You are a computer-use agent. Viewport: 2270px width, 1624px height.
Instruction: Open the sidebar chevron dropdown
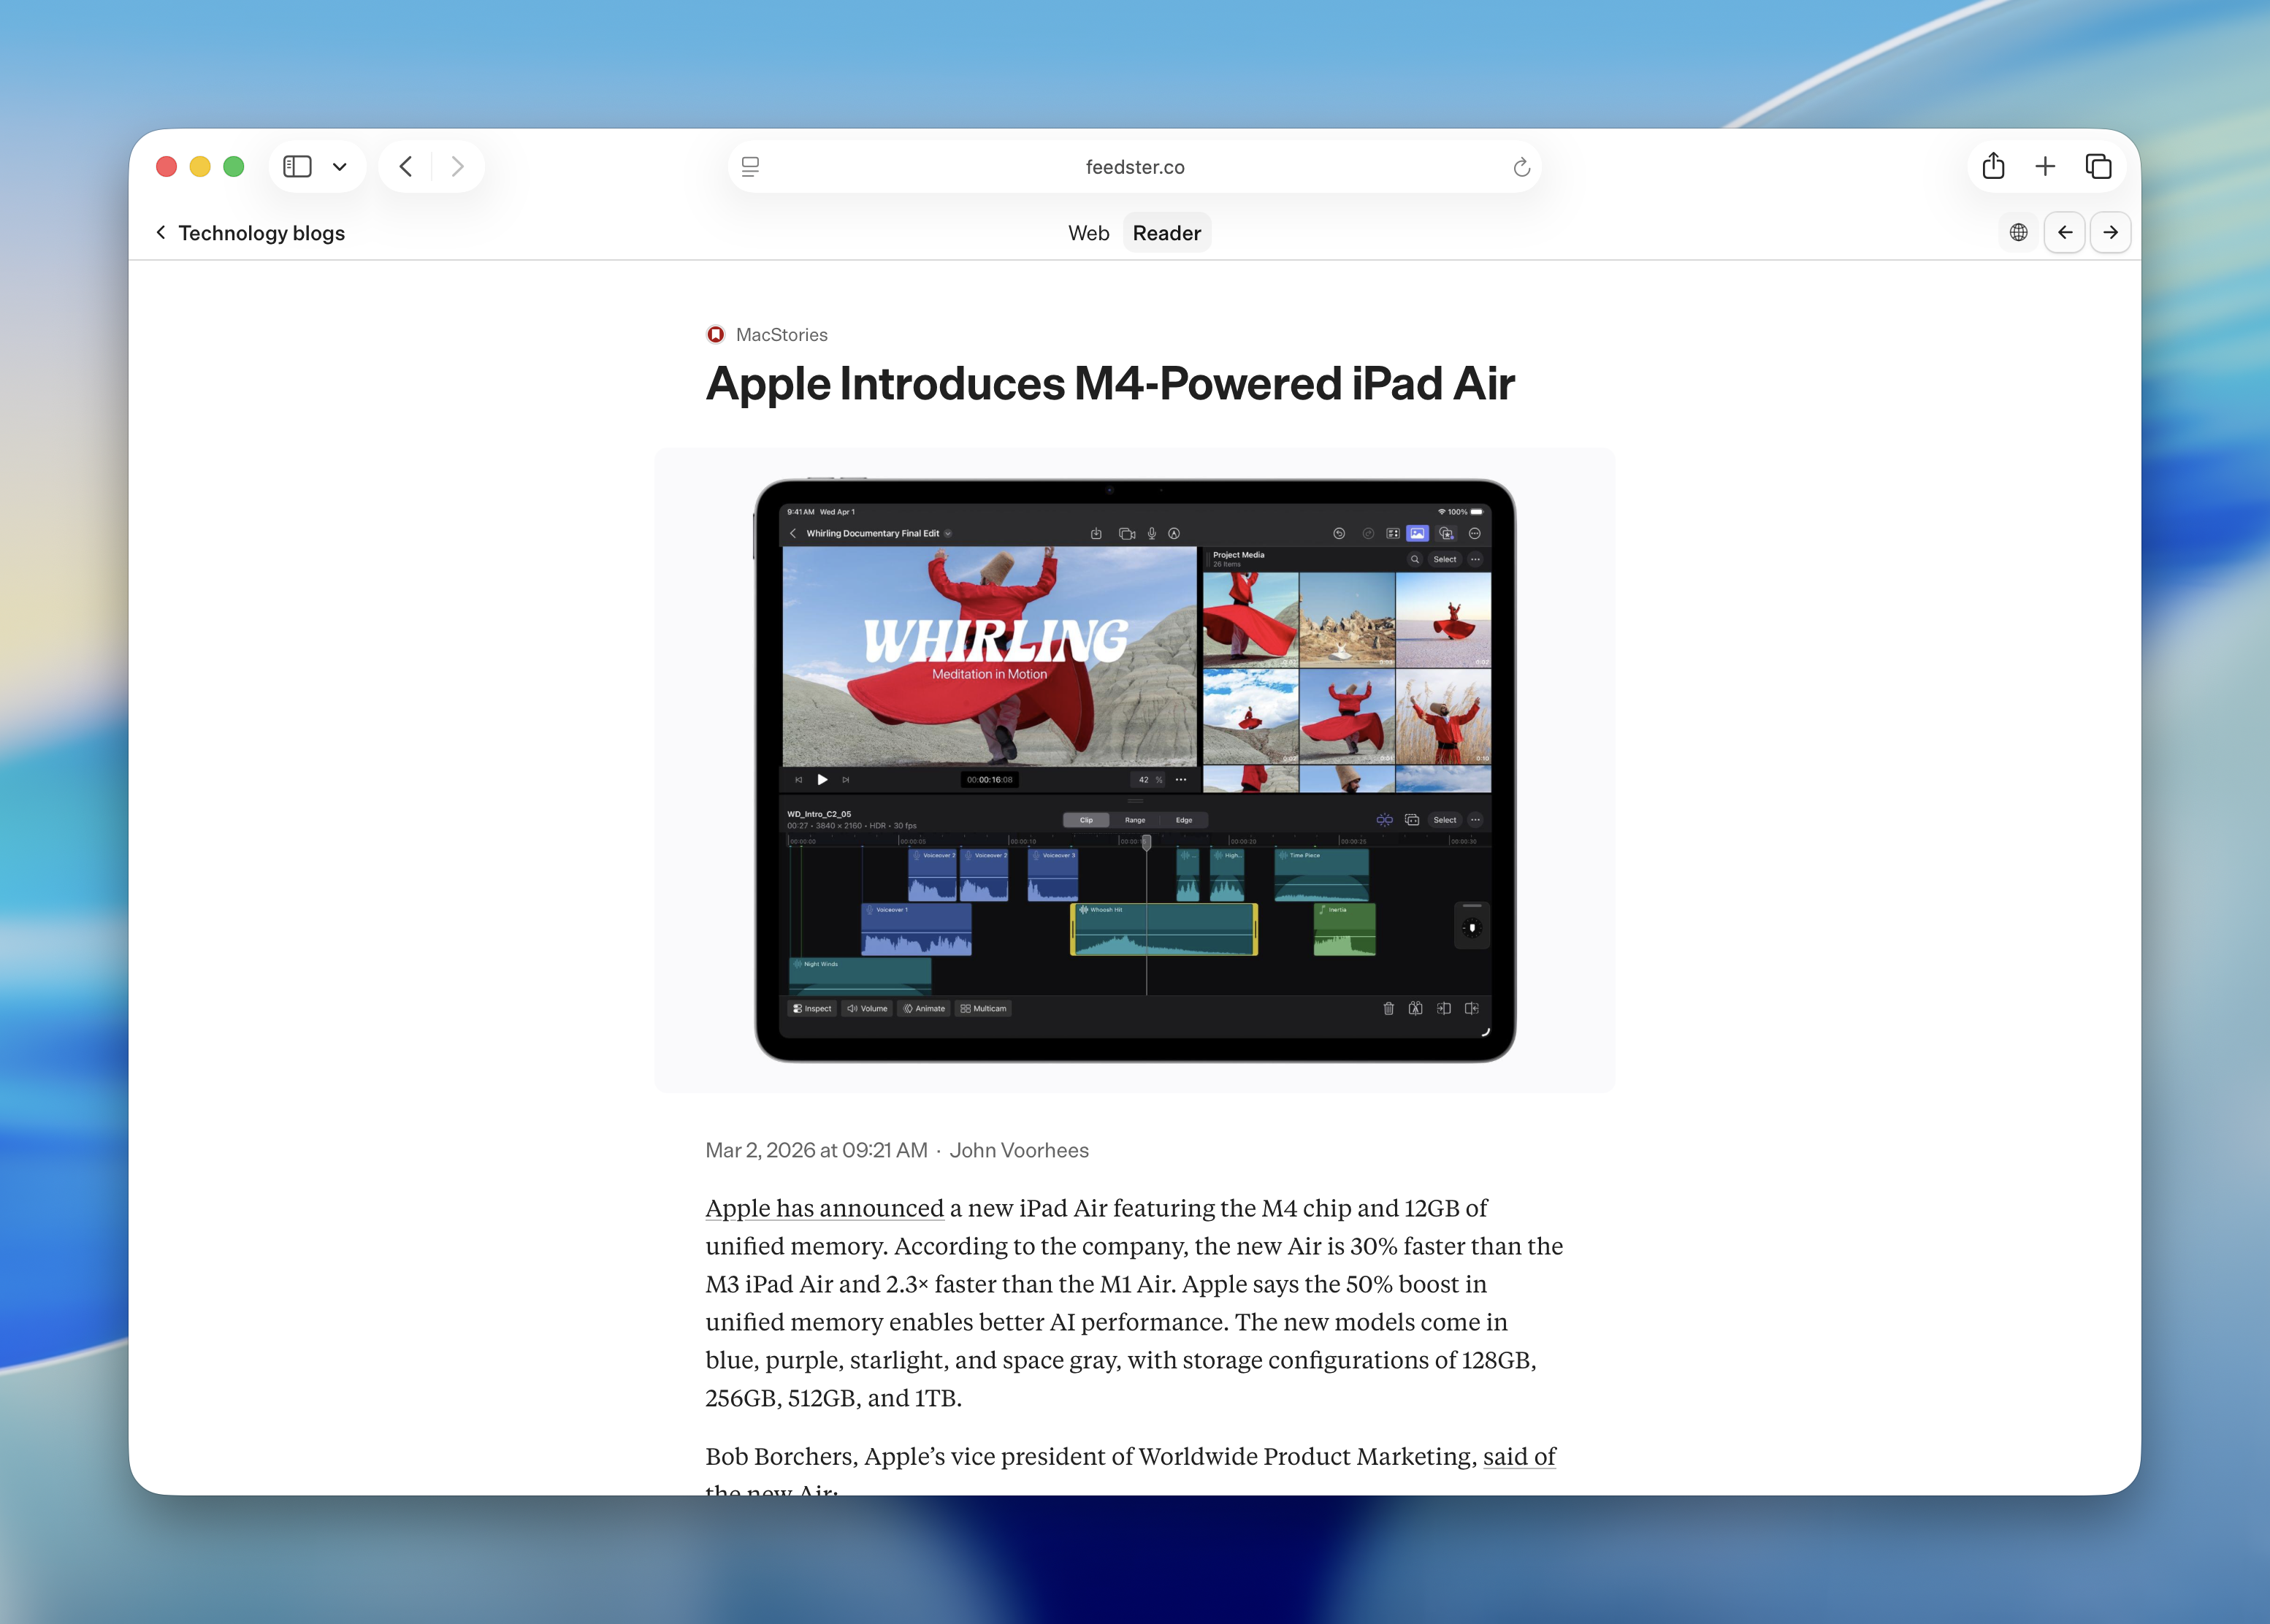tap(340, 166)
